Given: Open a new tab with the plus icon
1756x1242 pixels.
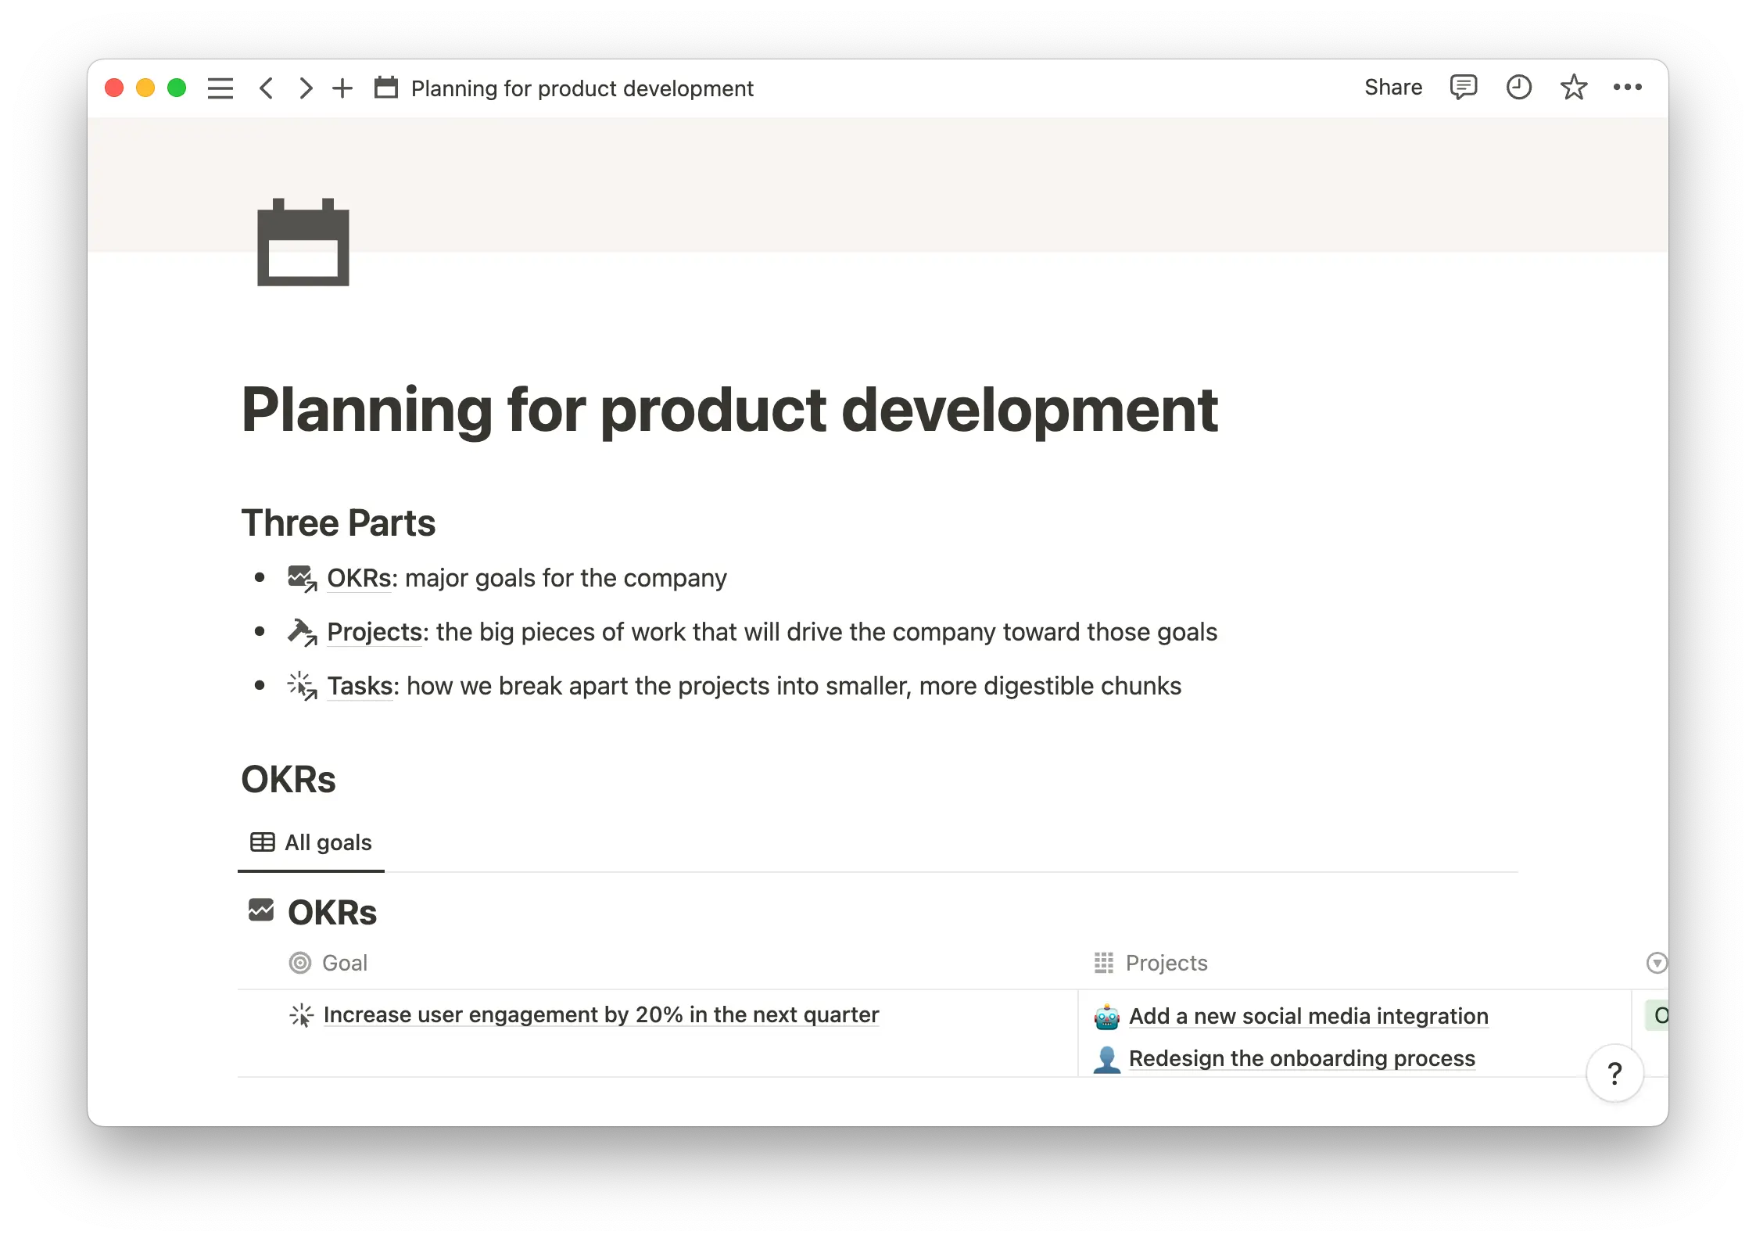Looking at the screenshot, I should 342,88.
